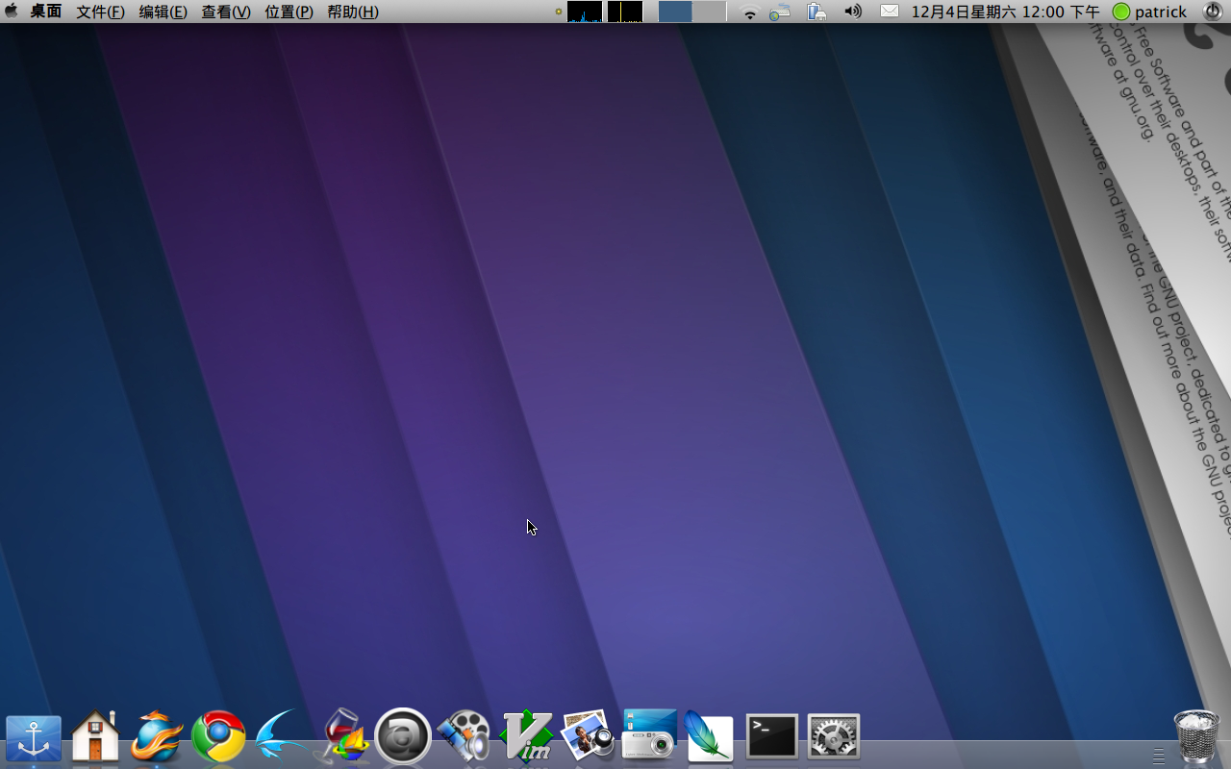
Task: Click the power shutdown icon
Action: [1212, 12]
